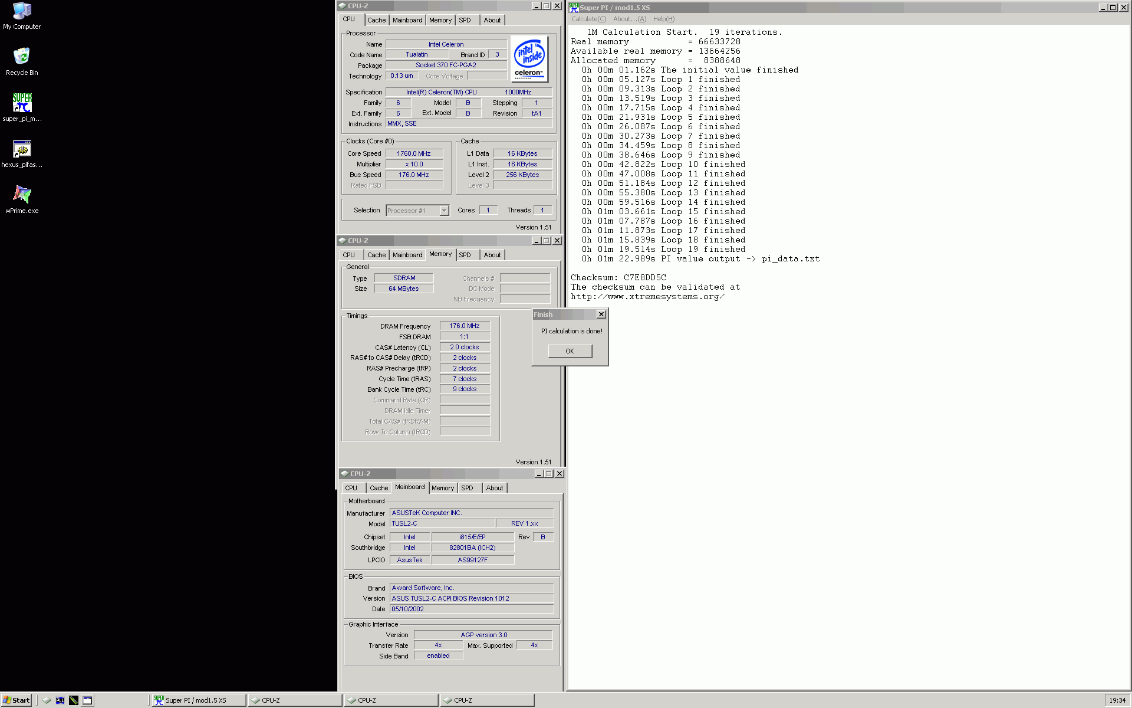Click the PLL quick launch icon
This screenshot has width=1132, height=708.
pyautogui.click(x=60, y=700)
